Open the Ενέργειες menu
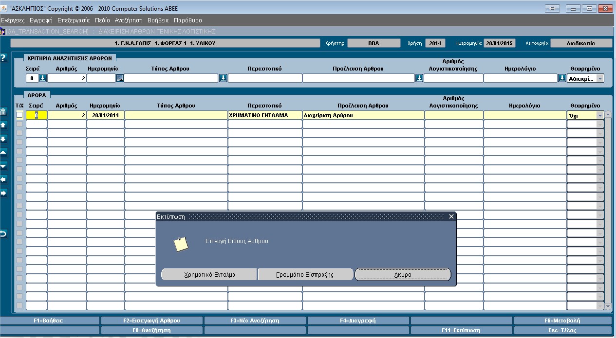Viewport: 616px width, 338px height. [13, 20]
